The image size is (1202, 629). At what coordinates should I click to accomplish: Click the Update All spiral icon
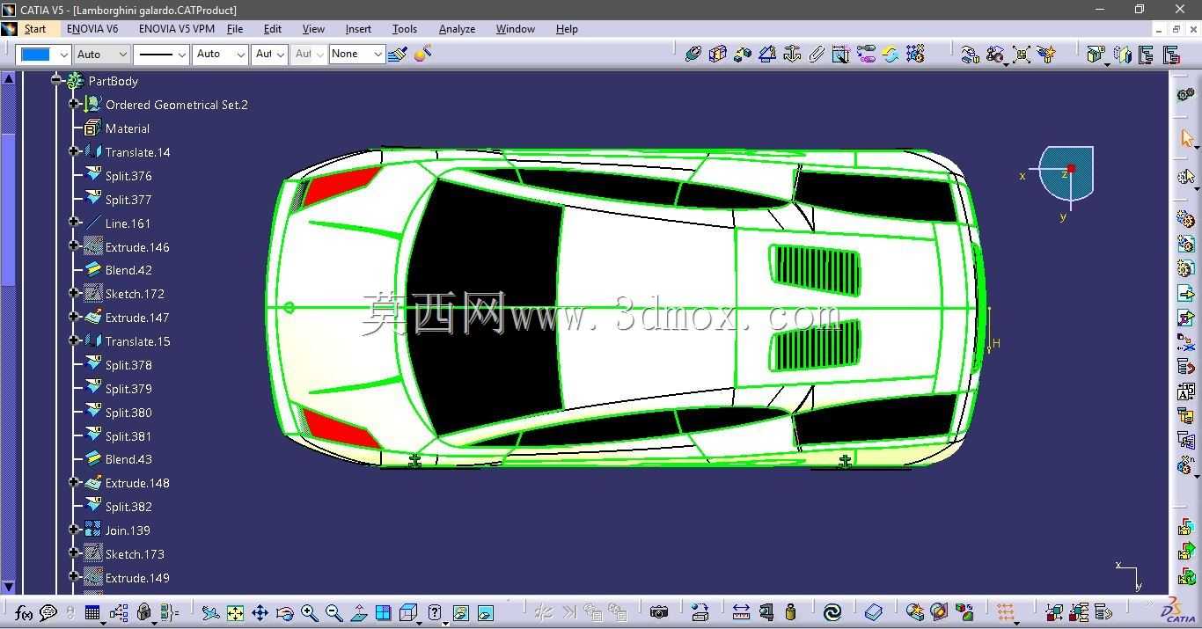tap(832, 612)
